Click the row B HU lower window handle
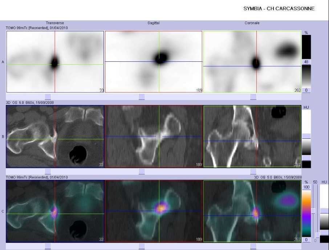329x250 pixels. click(x=306, y=158)
